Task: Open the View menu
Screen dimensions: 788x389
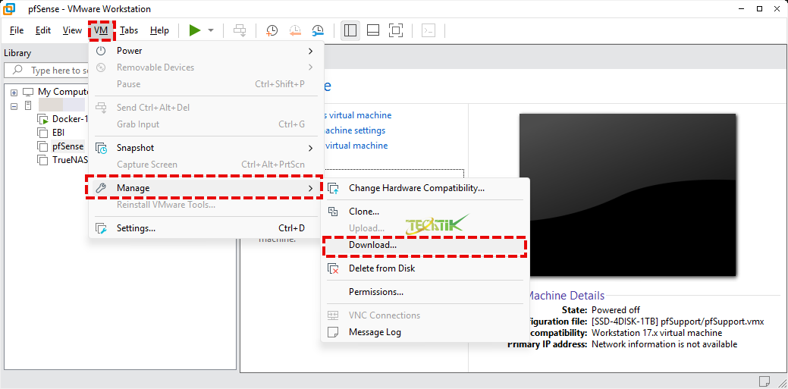Action: 72,30
